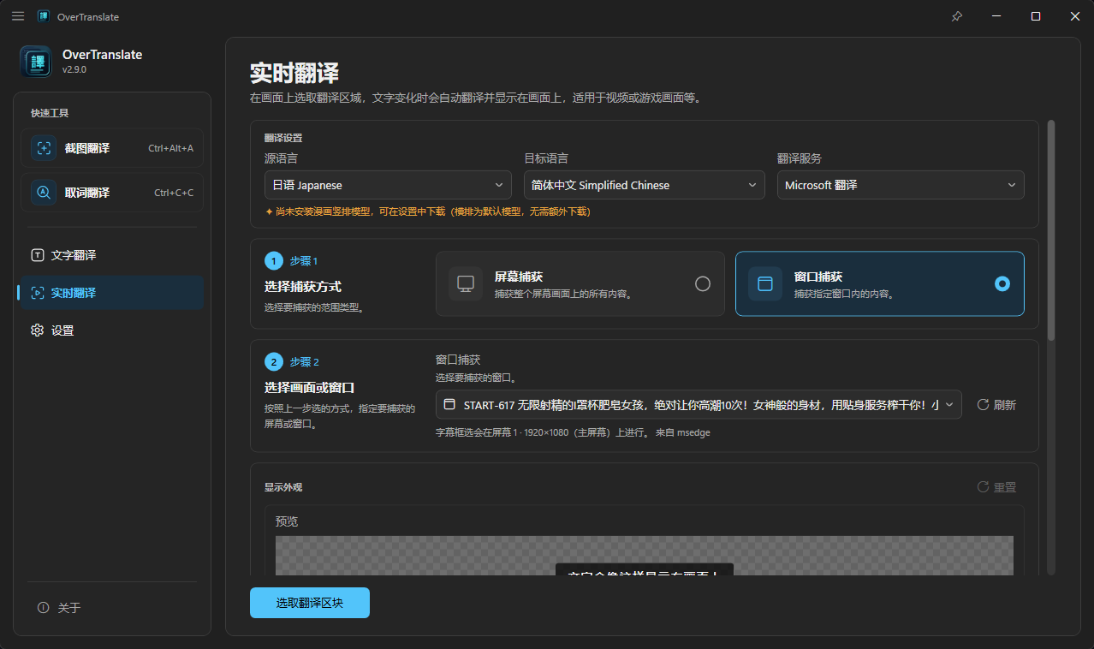Open the hamburger navigation menu
Image resolution: width=1094 pixels, height=649 pixels.
[18, 16]
